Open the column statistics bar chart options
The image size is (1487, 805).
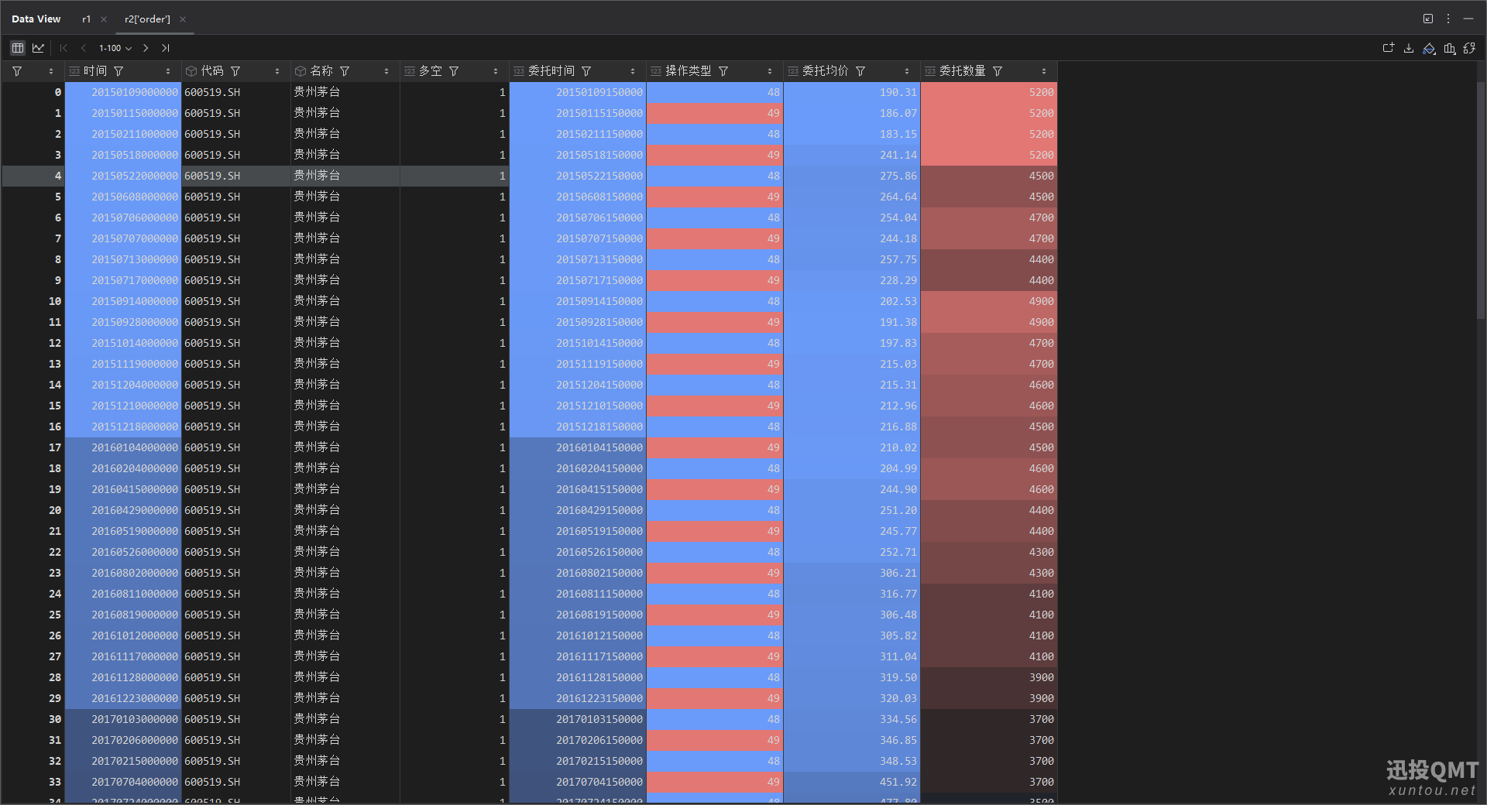pyautogui.click(x=1449, y=48)
